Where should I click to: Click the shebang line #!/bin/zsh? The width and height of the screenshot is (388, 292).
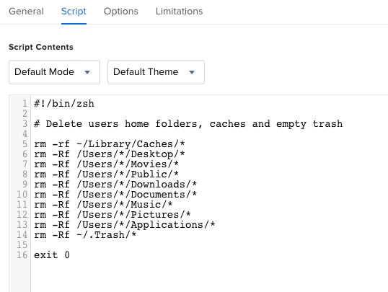tap(64, 104)
